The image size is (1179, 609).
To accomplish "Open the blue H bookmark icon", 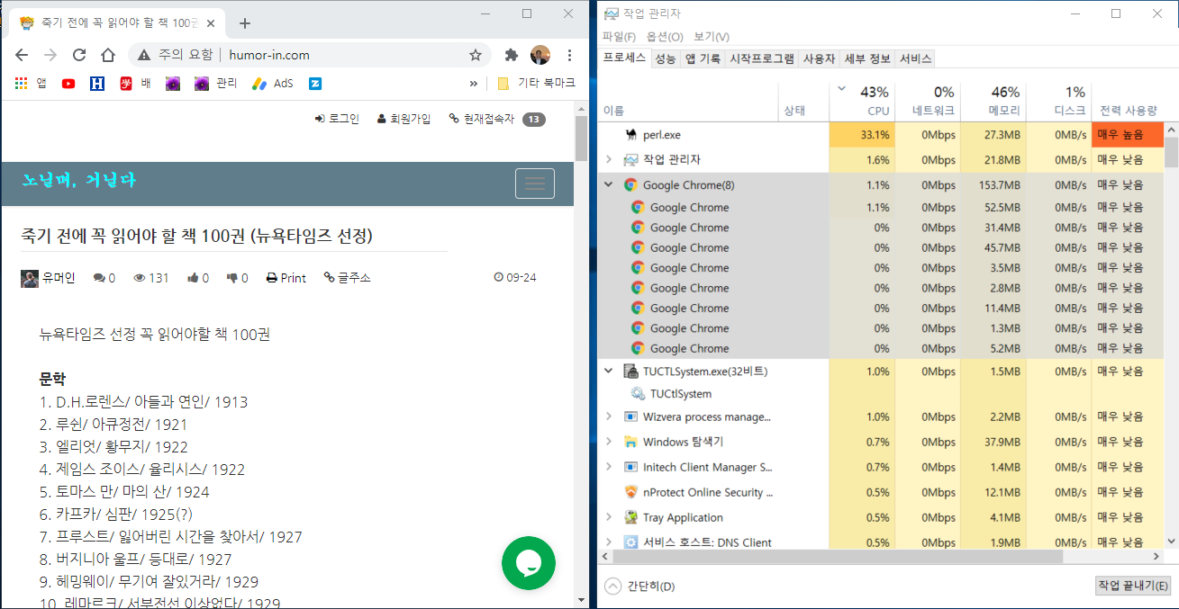I will click(x=97, y=83).
